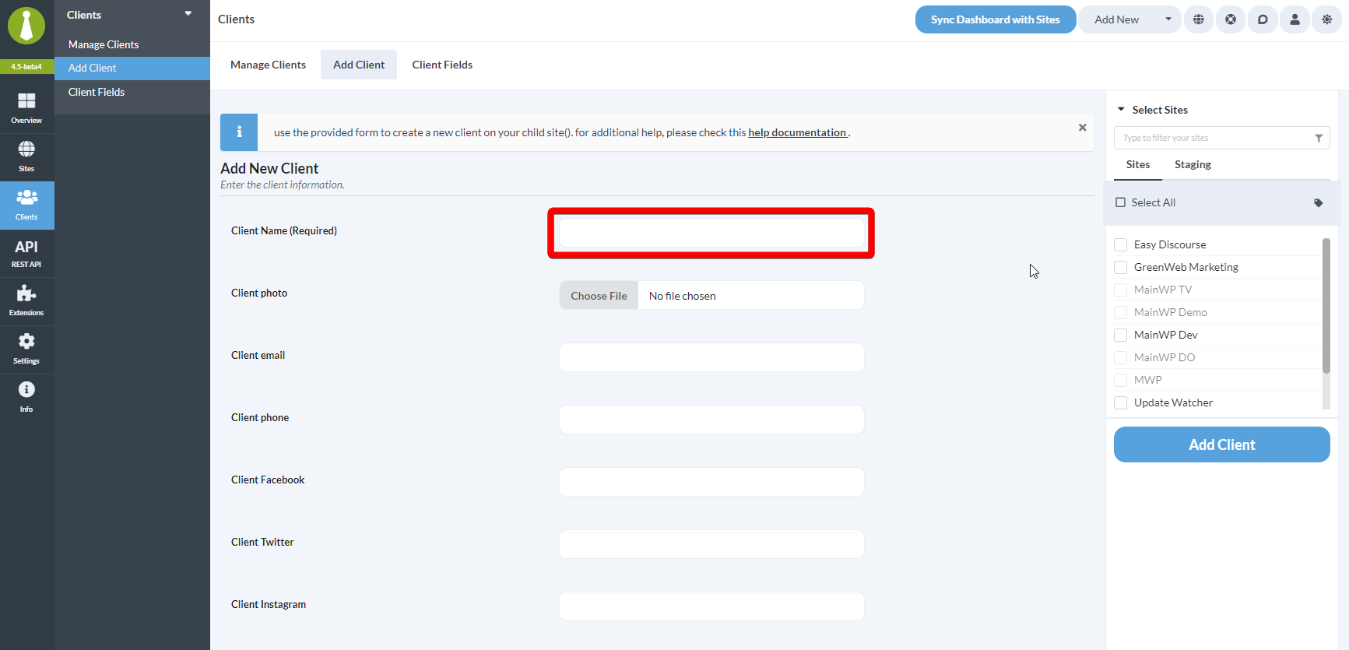
Task: Click the filter funnel icon in site search
Action: click(x=1319, y=138)
